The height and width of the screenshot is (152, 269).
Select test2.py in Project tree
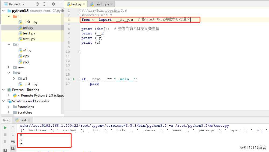(x=27, y=39)
